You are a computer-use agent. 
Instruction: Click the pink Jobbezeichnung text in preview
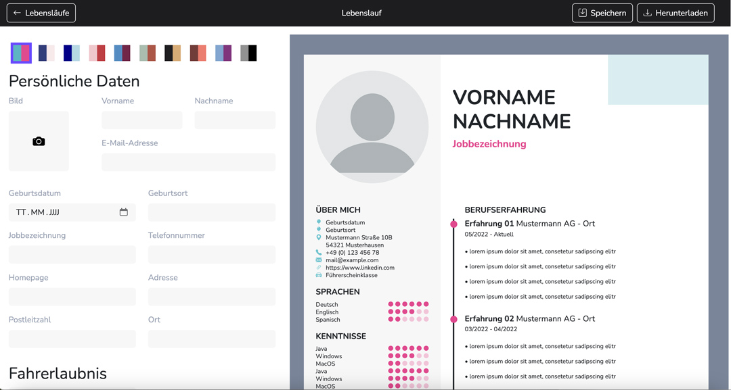(489, 144)
